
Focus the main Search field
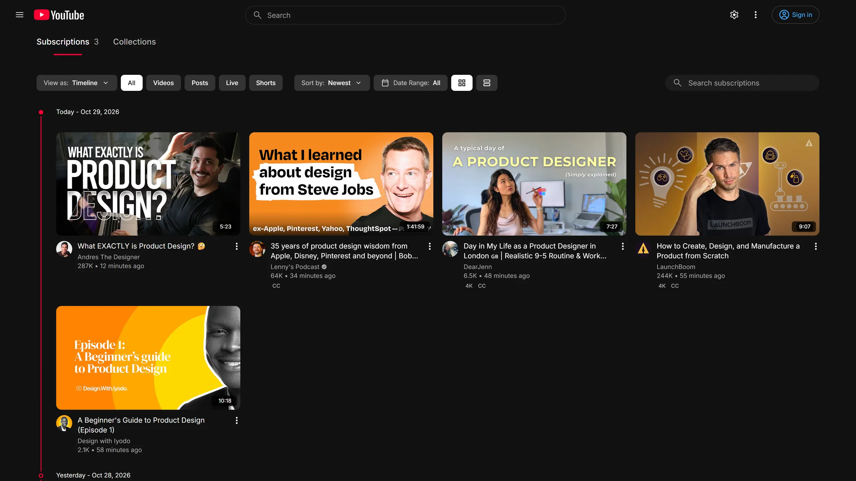click(x=405, y=15)
